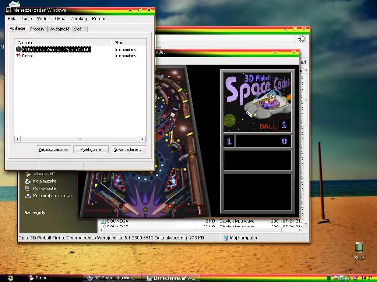Image resolution: width=377 pixels, height=282 pixels.
Task: Open Mój komputer in Explorer sidebar
Action: (45, 188)
